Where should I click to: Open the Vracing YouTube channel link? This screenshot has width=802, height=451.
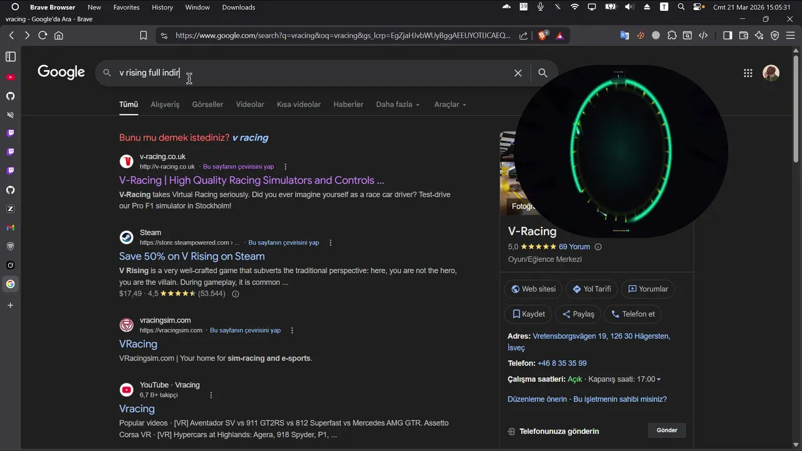click(x=137, y=409)
